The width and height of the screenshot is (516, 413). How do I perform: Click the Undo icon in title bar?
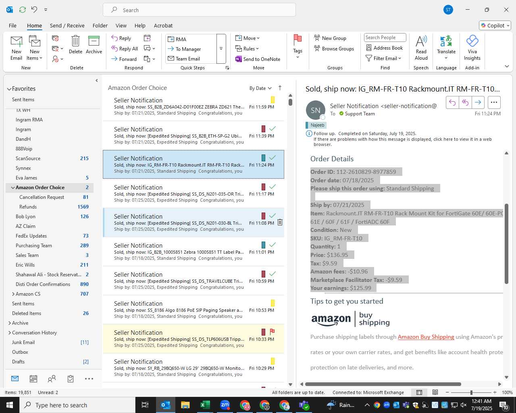pyautogui.click(x=34, y=9)
